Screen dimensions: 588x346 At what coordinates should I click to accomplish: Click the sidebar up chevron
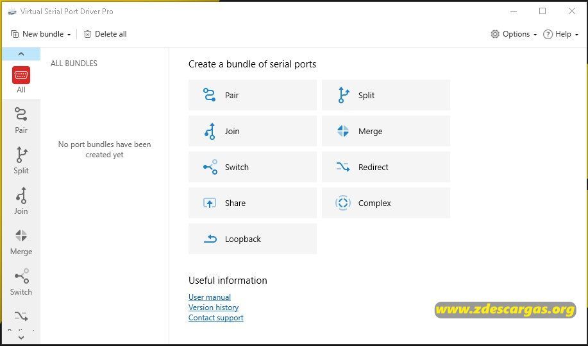click(x=21, y=54)
